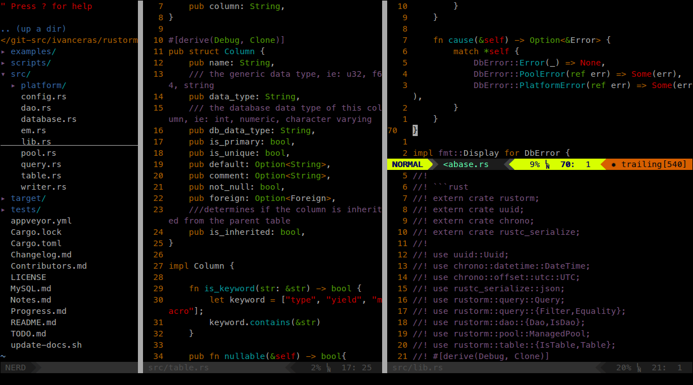
Task: Click '#[derive(Debug, Clone)]' in lib.rs pane
Action: pyautogui.click(x=491, y=356)
